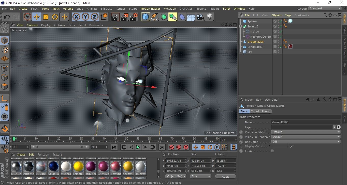
Task: Switch the coordinate system icon
Action: point(104,17)
